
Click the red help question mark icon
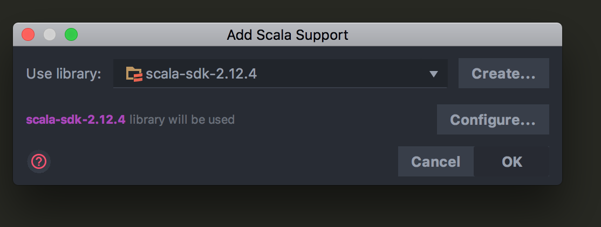(x=39, y=161)
